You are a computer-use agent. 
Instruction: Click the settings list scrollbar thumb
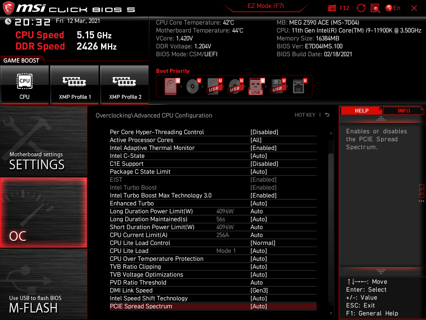(331, 227)
